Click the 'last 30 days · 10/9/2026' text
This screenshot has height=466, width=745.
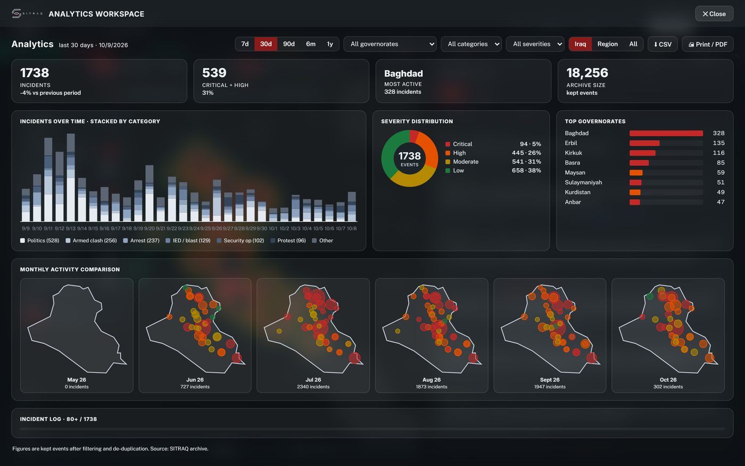tap(93, 45)
